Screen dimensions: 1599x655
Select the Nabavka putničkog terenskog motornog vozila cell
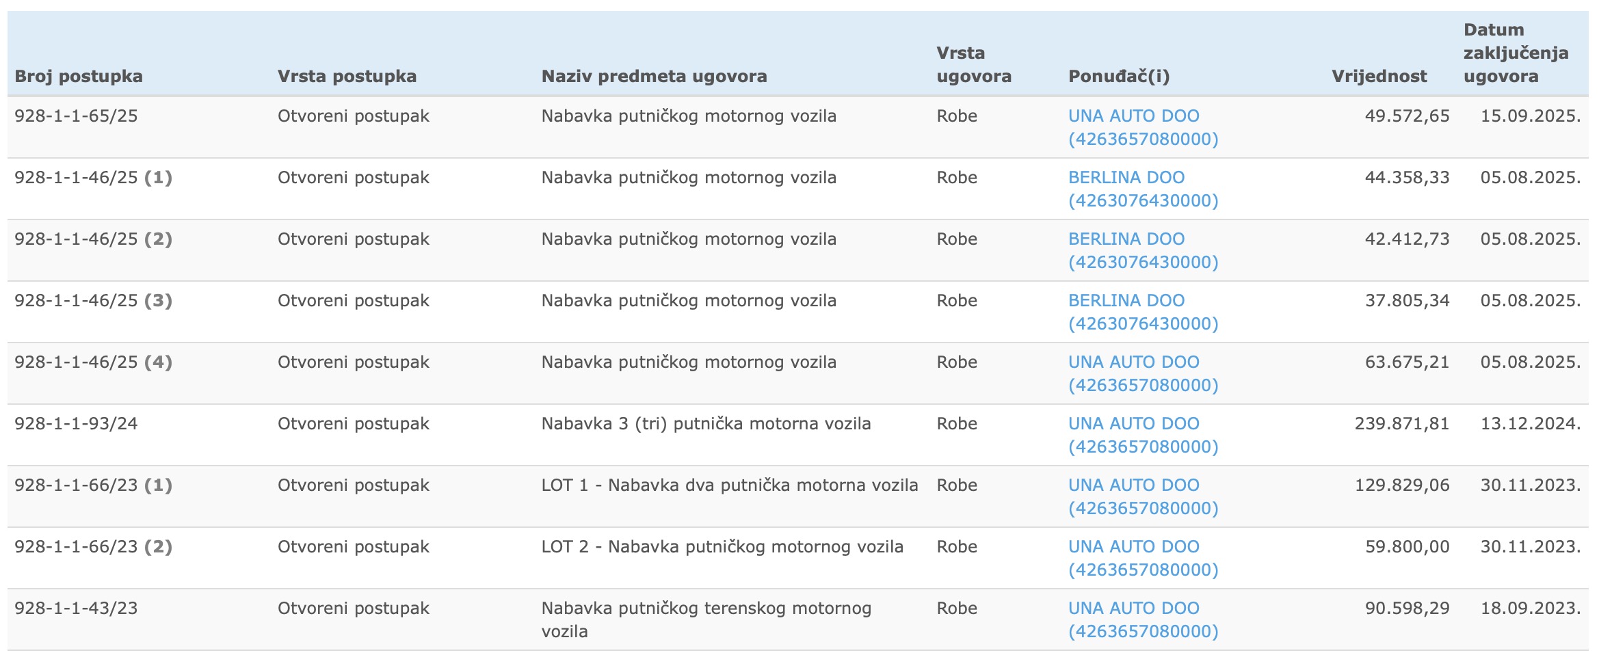click(706, 619)
